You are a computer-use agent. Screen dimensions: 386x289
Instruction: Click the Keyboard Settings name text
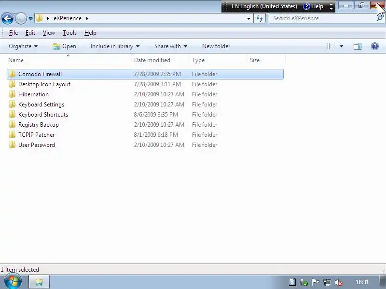pos(41,105)
